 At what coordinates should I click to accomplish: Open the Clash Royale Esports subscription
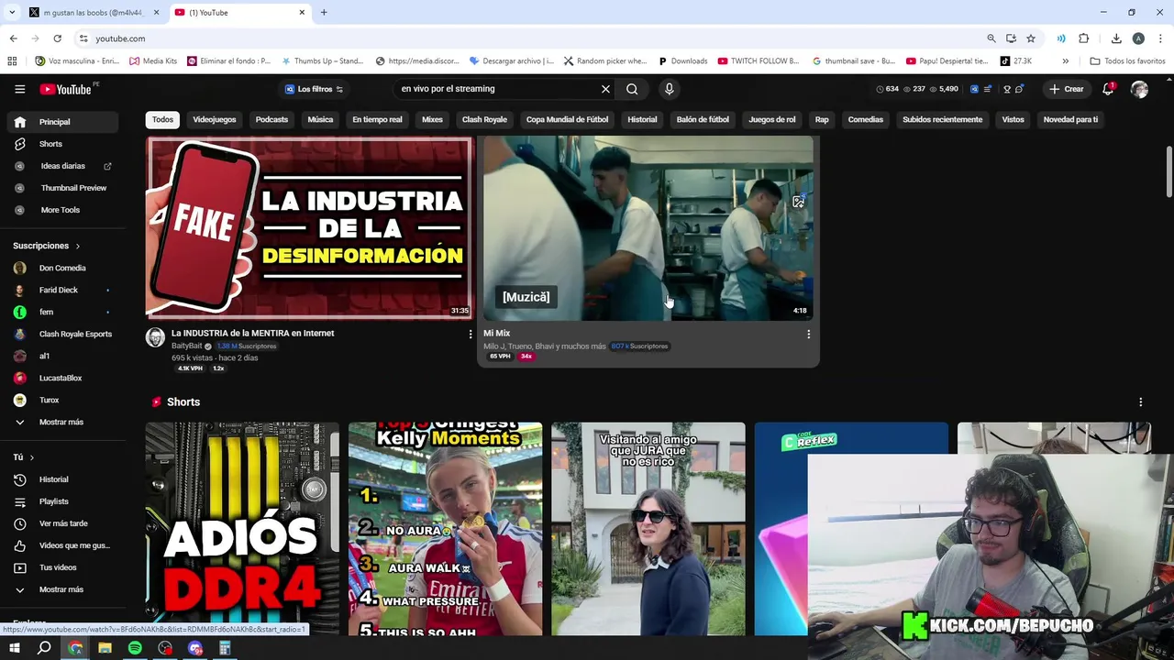62,334
